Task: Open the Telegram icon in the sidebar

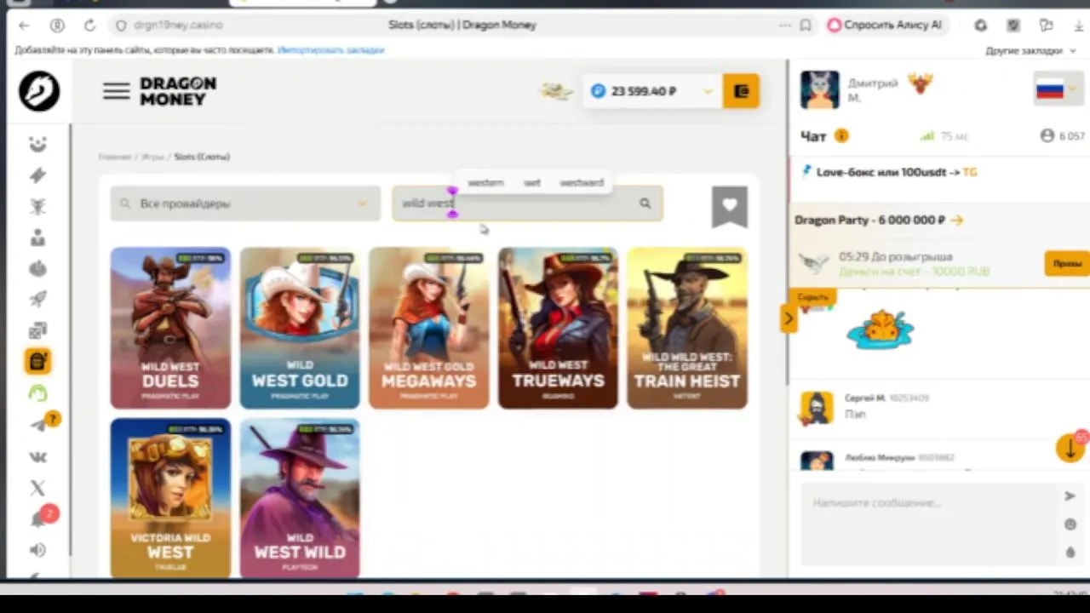Action: click(x=39, y=425)
